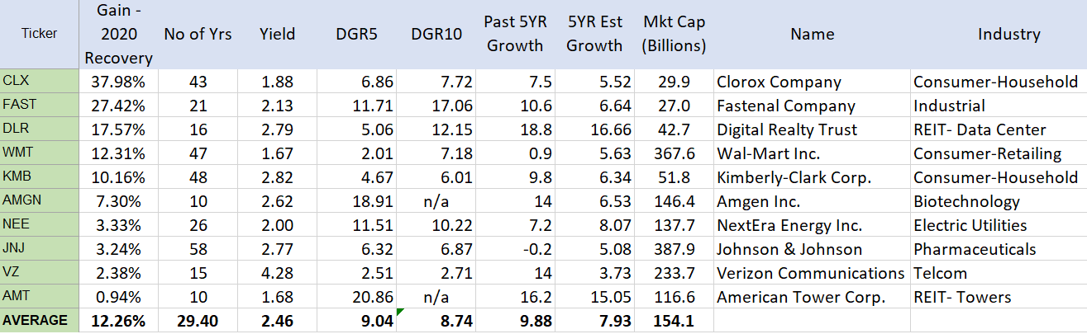
Task: Select the -0.2 past growth cell
Action: 516,249
